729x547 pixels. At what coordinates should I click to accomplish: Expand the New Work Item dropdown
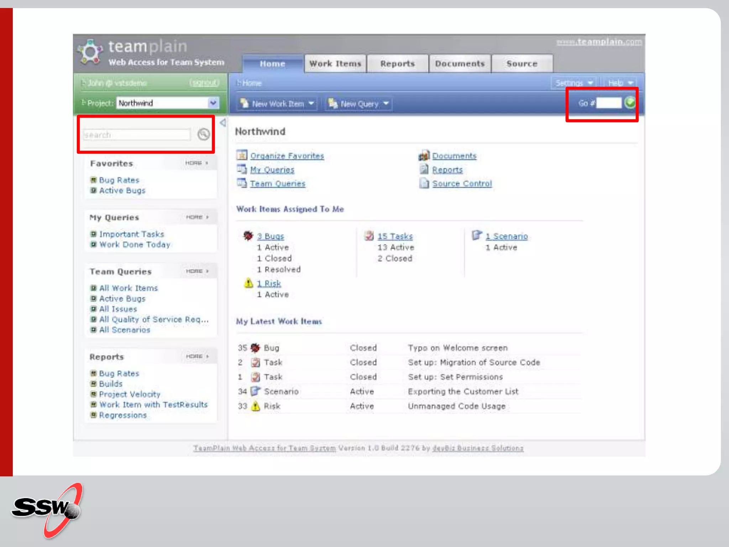pyautogui.click(x=311, y=104)
